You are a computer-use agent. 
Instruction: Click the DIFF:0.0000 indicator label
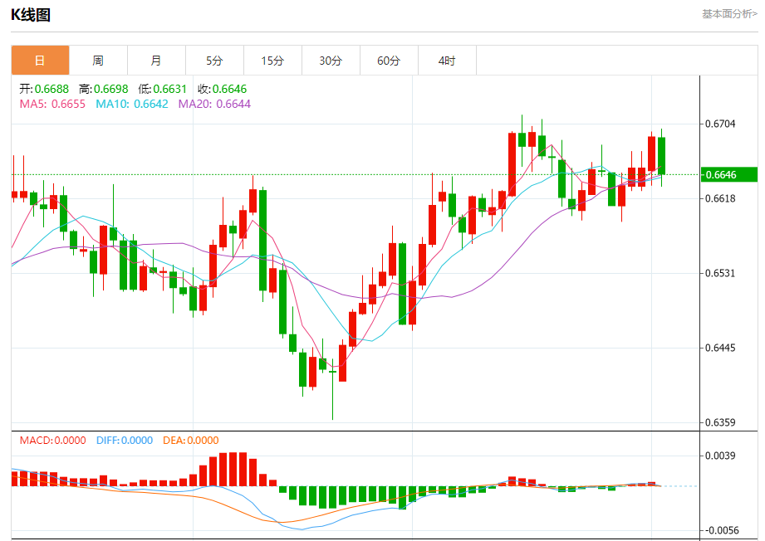[x=125, y=441]
